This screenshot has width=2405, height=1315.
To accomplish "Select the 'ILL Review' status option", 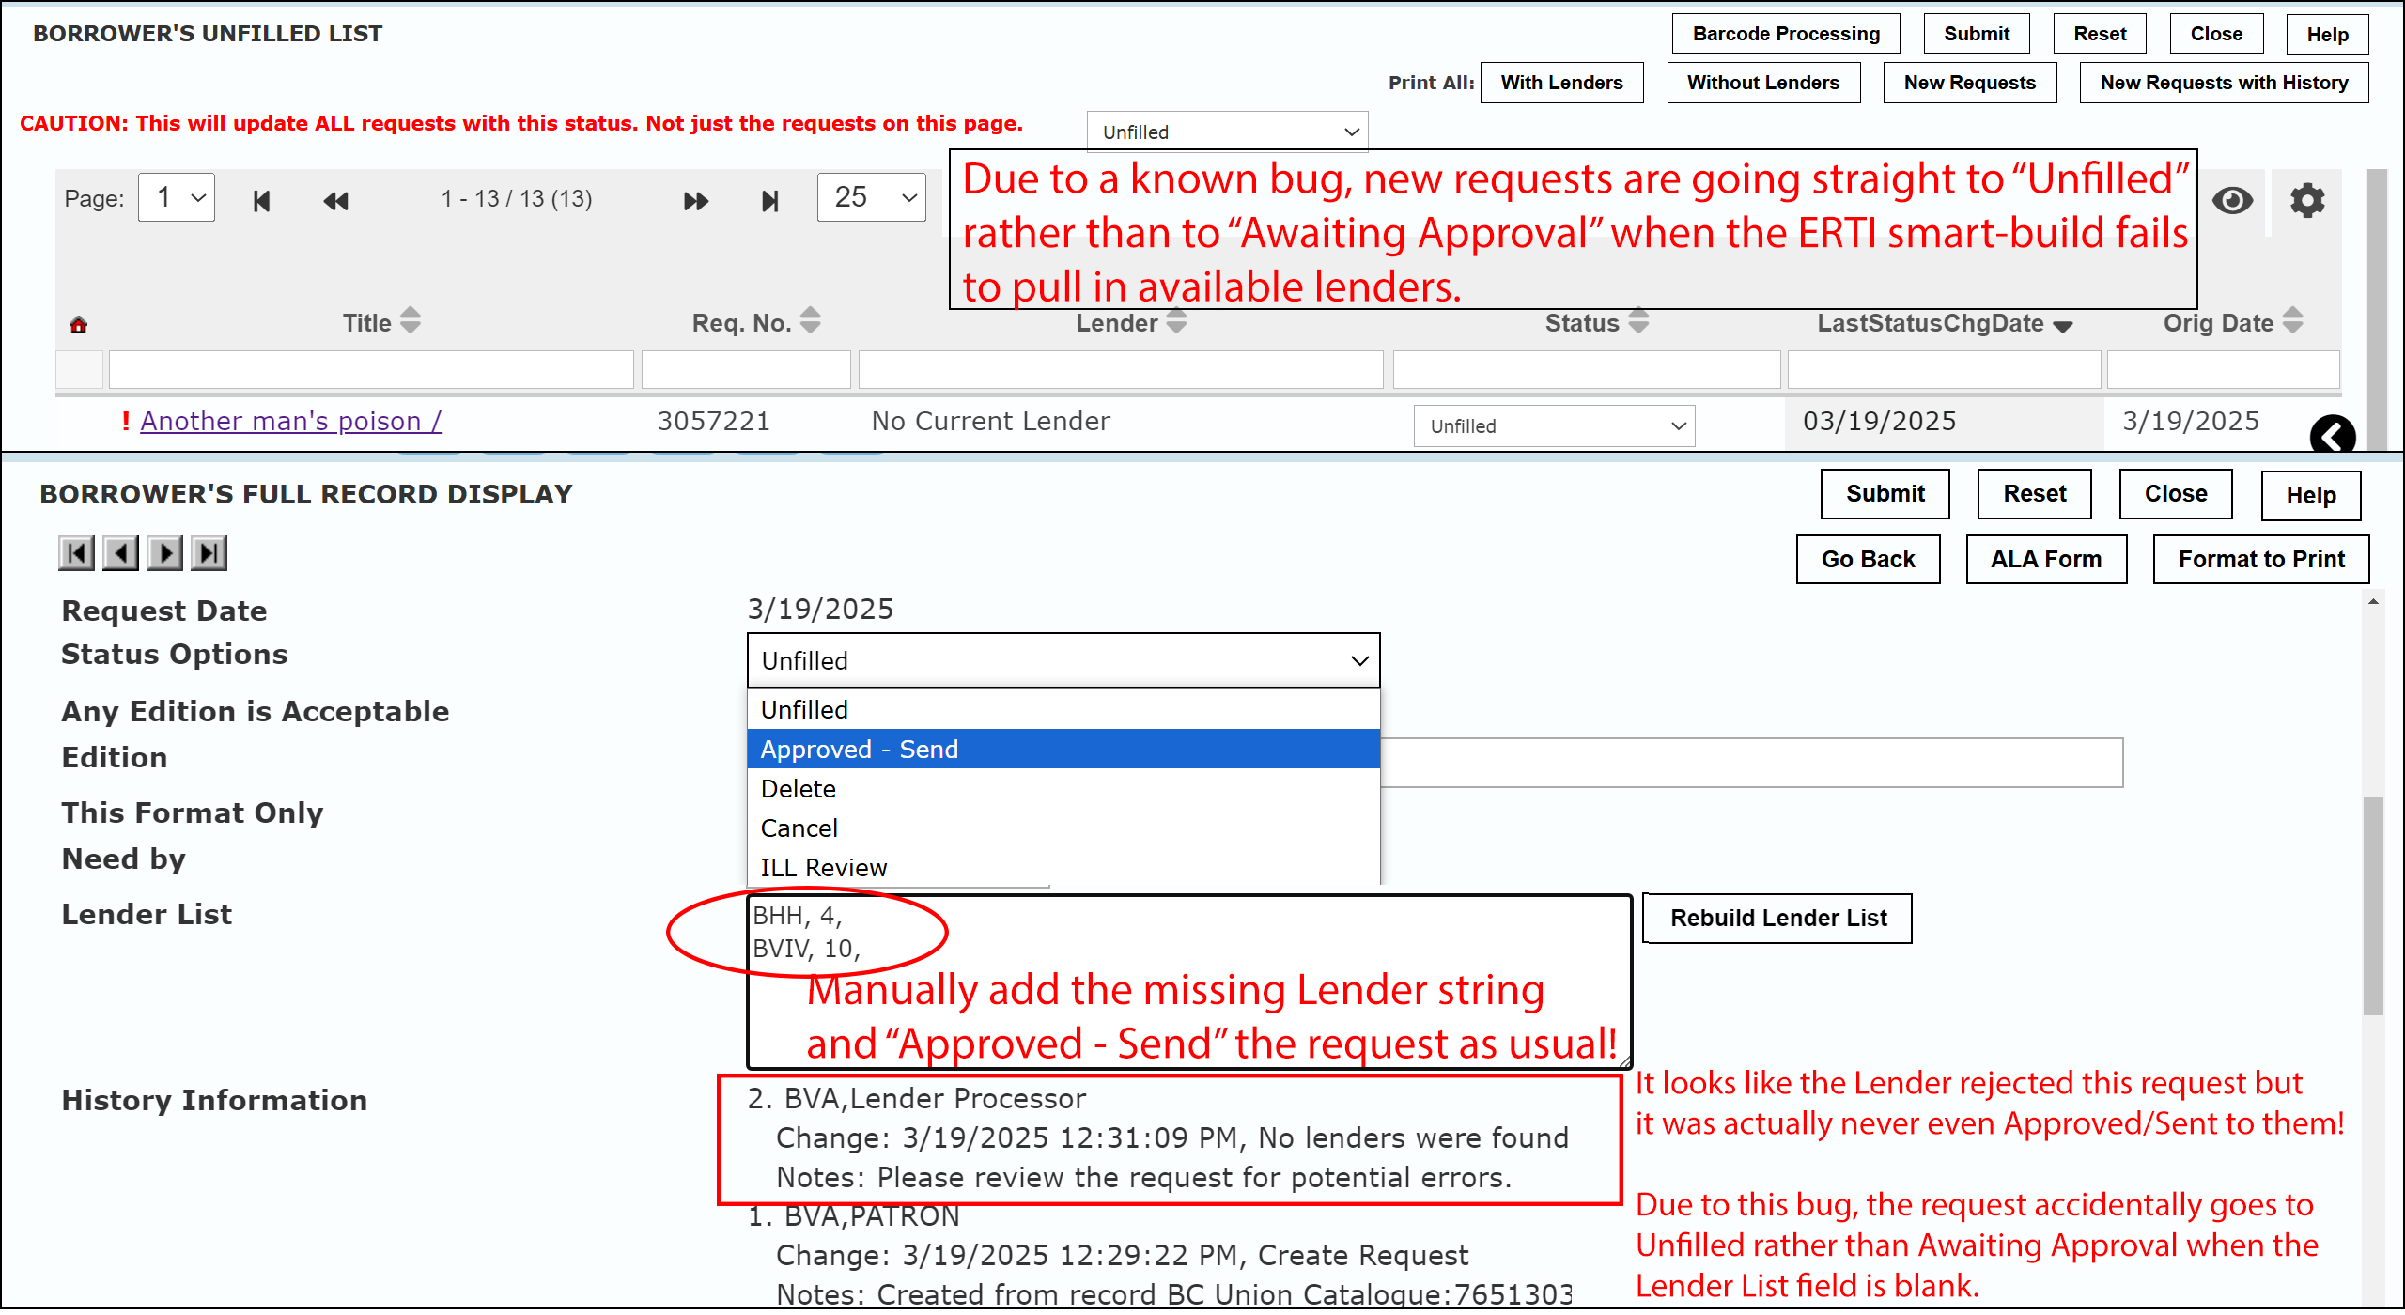I will 824,868.
